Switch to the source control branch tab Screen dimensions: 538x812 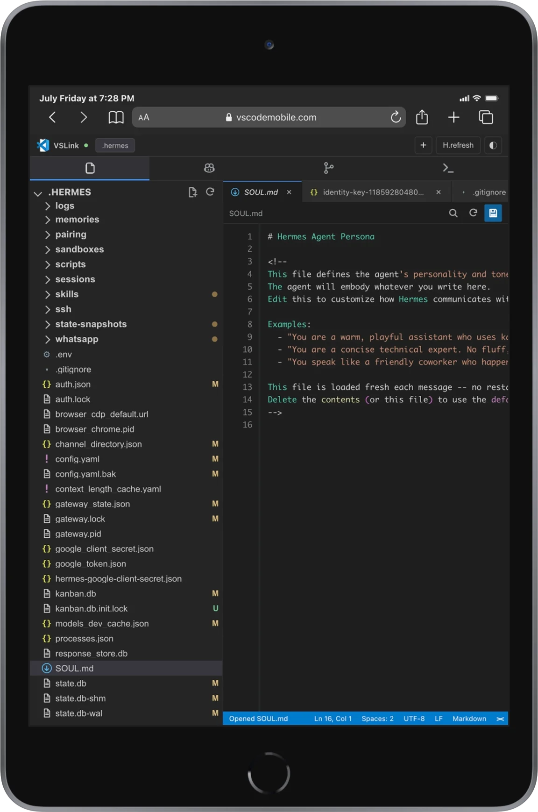click(x=329, y=168)
